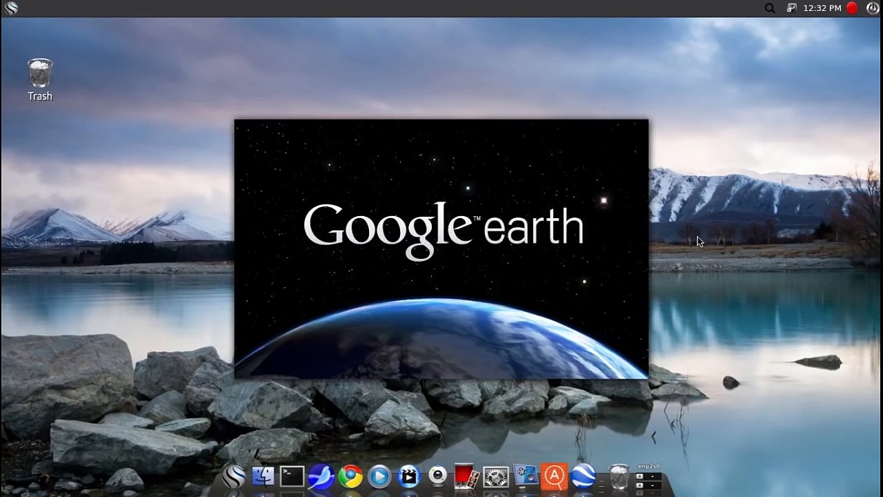Open the Trash icon on the desktop
883x497 pixels.
click(40, 80)
